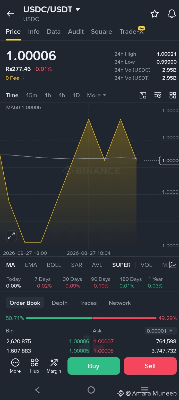
Task: Select the 1h chart interval
Action: (48, 95)
